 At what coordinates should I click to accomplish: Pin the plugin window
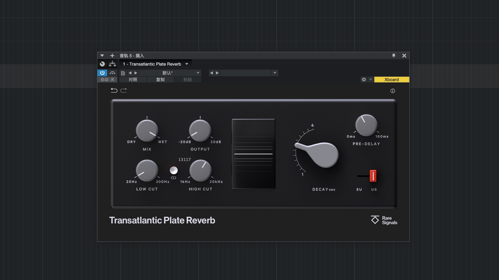click(393, 55)
